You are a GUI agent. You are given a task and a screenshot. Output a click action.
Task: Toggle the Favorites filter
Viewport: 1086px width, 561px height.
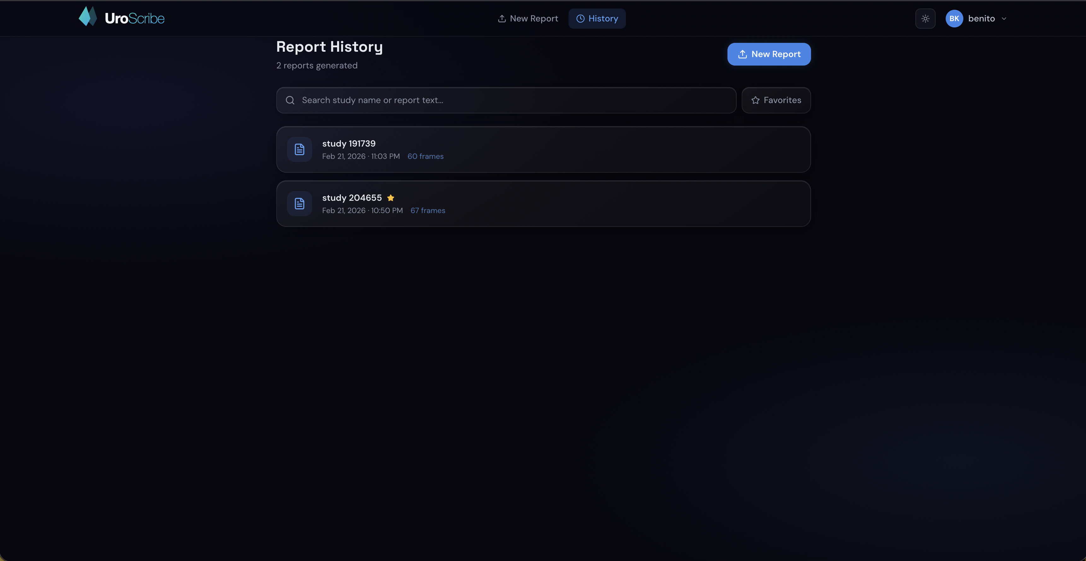776,100
